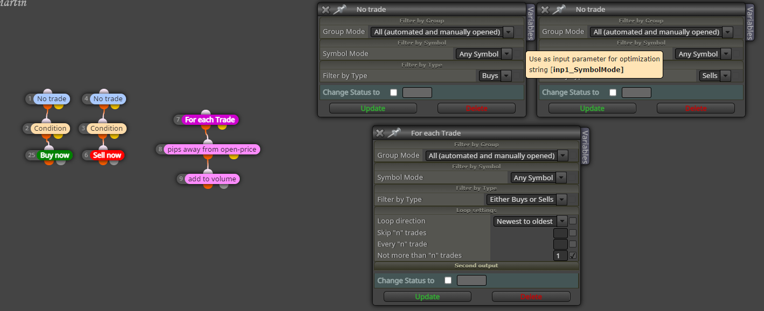The image size is (764, 311).
Task: Open the Buys filter type dropdown
Action: tap(495, 76)
